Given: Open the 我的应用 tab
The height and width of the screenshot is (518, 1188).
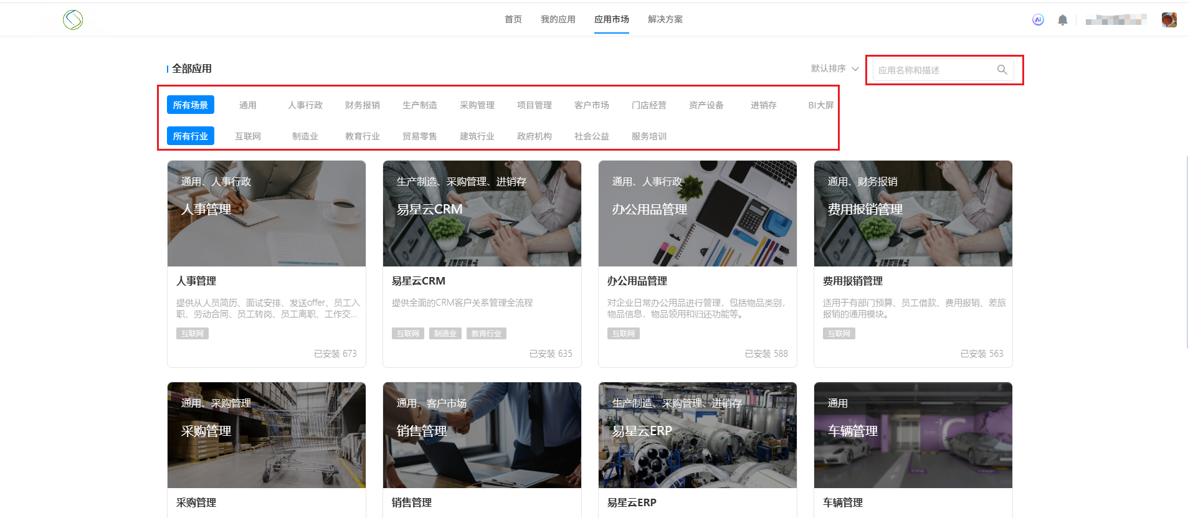Looking at the screenshot, I should [558, 19].
